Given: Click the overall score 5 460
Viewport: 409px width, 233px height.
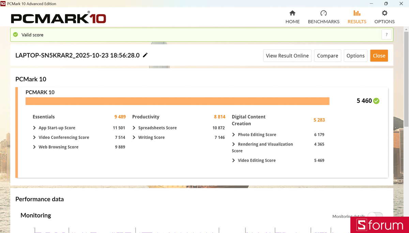Looking at the screenshot, I should [364, 101].
